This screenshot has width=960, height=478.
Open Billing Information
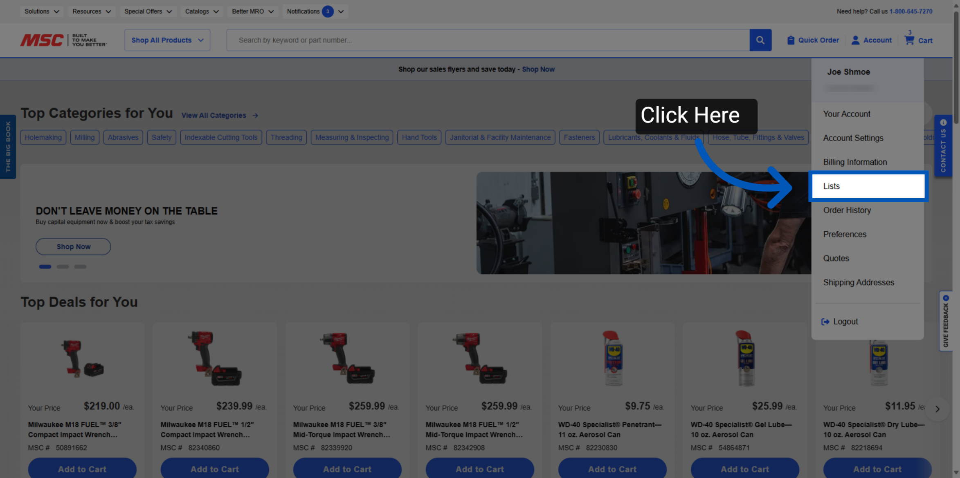(x=855, y=162)
